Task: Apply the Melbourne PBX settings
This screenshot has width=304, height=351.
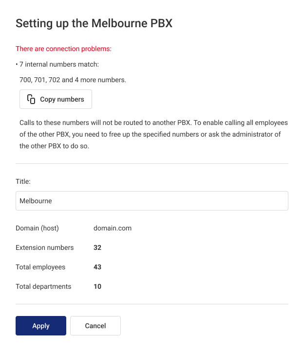Action: [41, 326]
